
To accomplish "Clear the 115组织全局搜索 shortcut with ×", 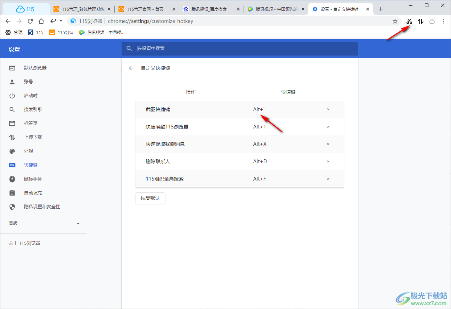I will tap(328, 179).
